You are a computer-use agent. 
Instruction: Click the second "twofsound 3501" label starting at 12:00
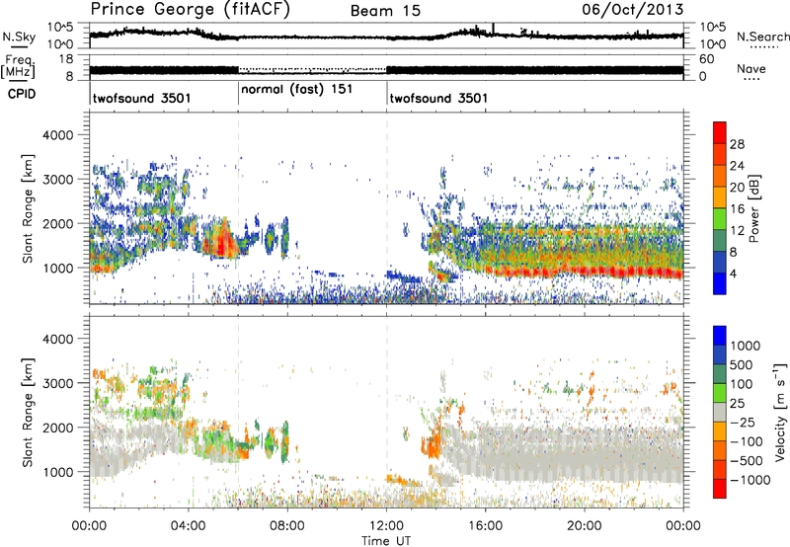[x=438, y=98]
